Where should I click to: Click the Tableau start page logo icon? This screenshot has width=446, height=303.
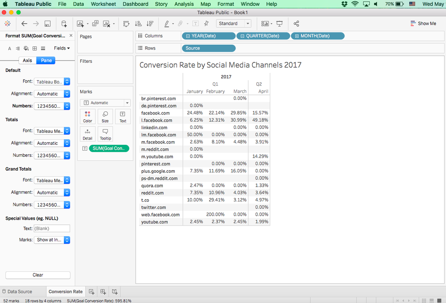(8, 24)
